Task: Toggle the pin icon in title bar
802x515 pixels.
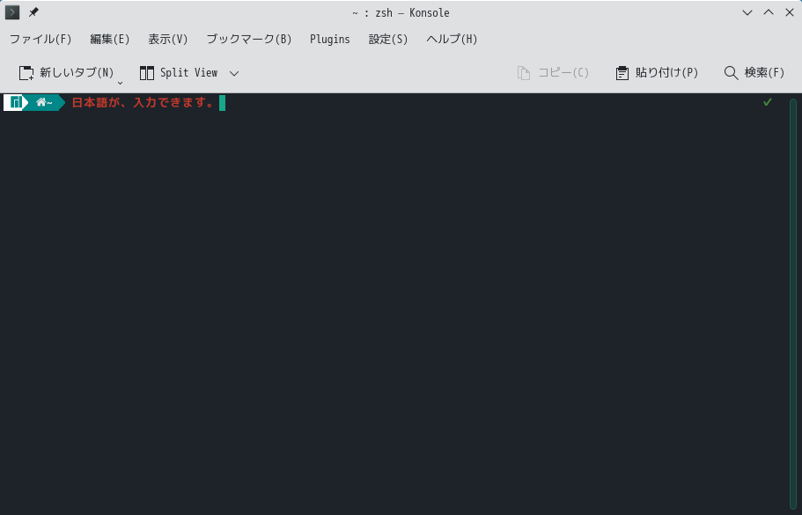Action: [33, 12]
